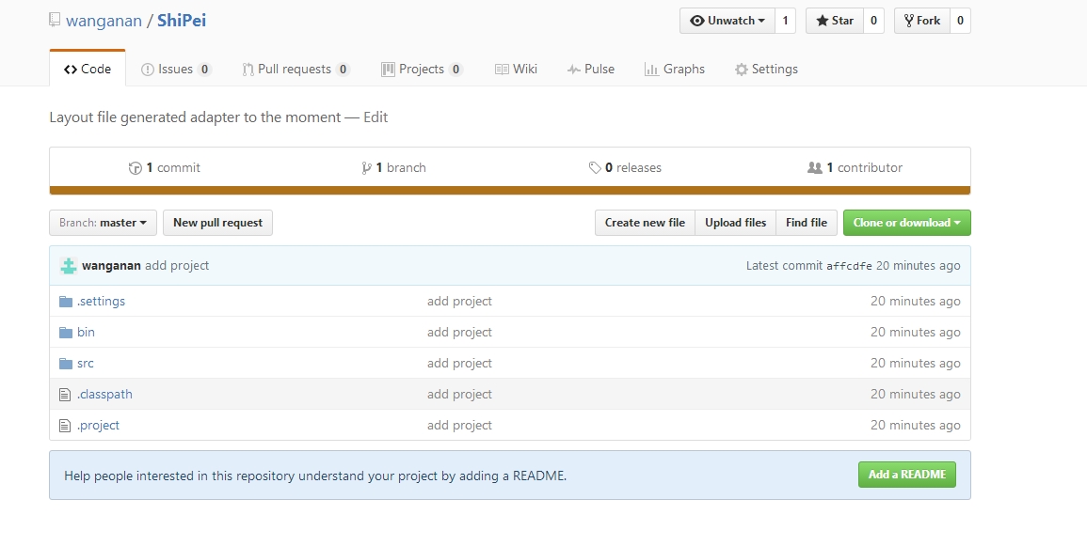The width and height of the screenshot is (1087, 546).
Task: Click the src folder icon
Action: point(66,364)
